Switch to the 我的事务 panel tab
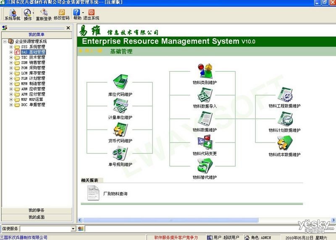 37,211
